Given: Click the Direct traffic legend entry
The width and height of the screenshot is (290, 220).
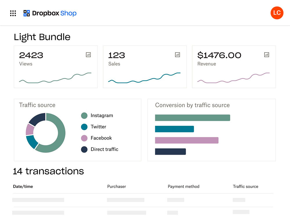Looking at the screenshot, I should tap(100, 149).
